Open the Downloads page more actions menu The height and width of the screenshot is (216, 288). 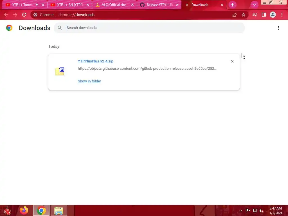[278, 28]
